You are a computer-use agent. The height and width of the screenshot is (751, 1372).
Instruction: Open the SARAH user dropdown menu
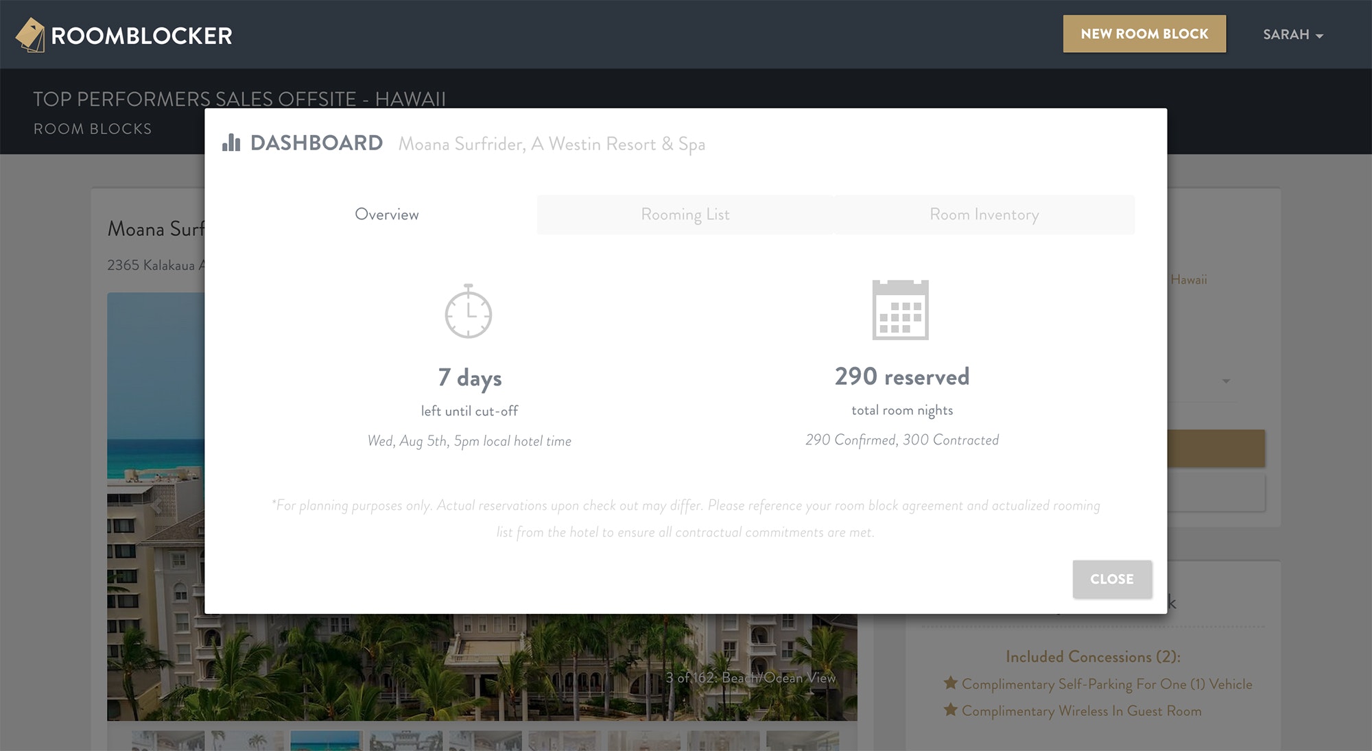click(x=1292, y=34)
